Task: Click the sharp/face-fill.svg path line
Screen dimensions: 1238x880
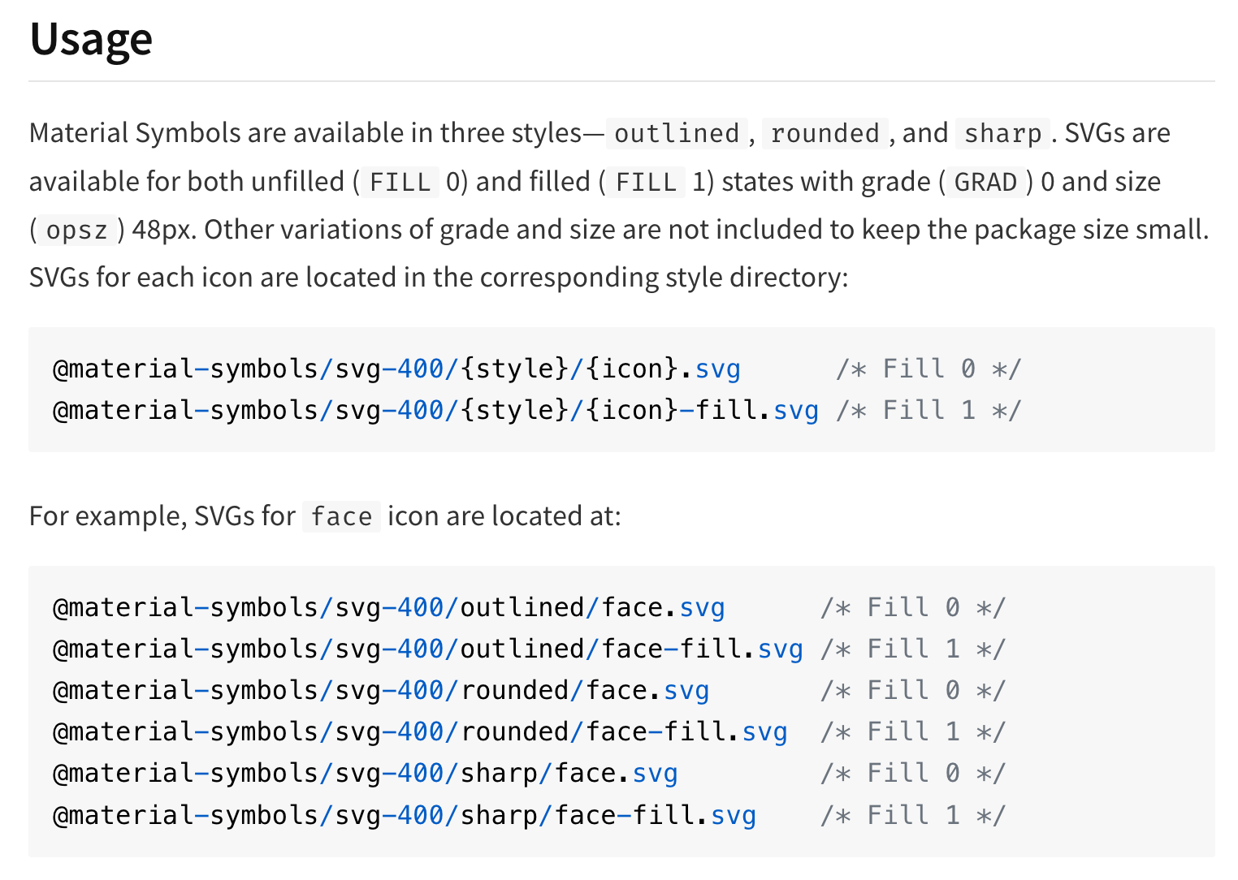Action: click(x=404, y=815)
